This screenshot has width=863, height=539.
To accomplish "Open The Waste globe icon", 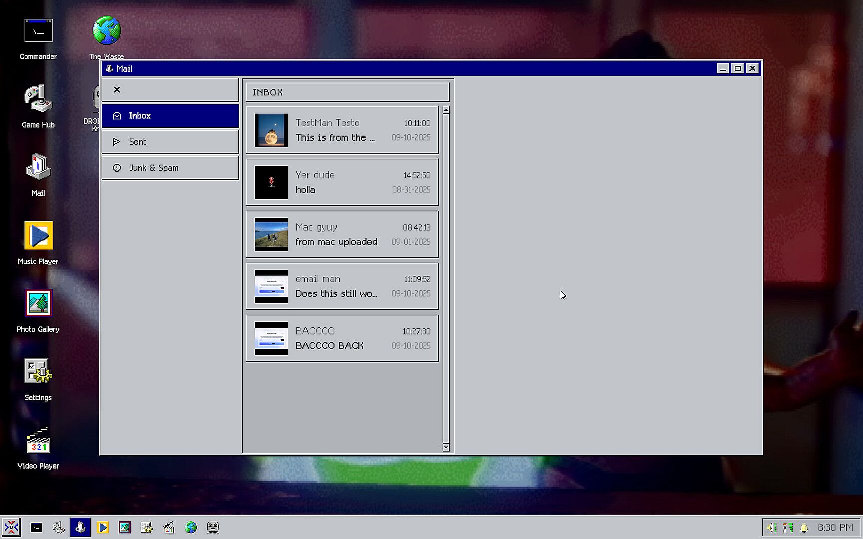I will (x=107, y=31).
